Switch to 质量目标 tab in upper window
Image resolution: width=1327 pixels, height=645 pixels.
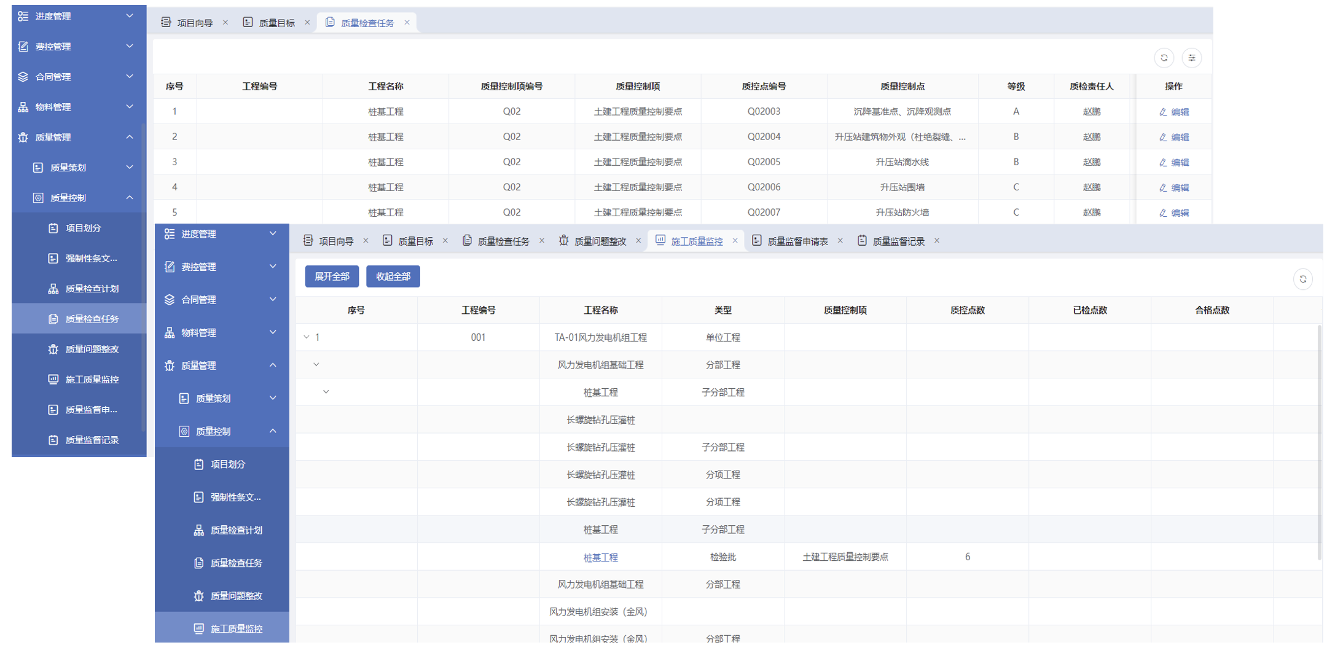(x=276, y=23)
